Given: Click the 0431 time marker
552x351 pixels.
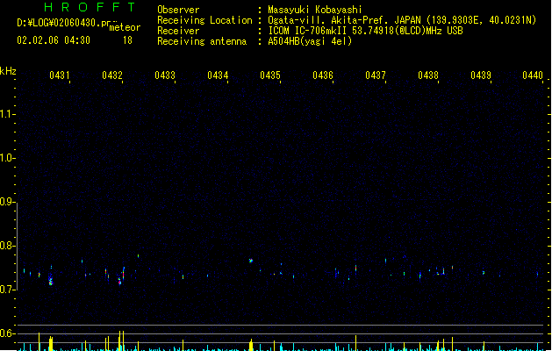Looking at the screenshot, I should pos(60,75).
